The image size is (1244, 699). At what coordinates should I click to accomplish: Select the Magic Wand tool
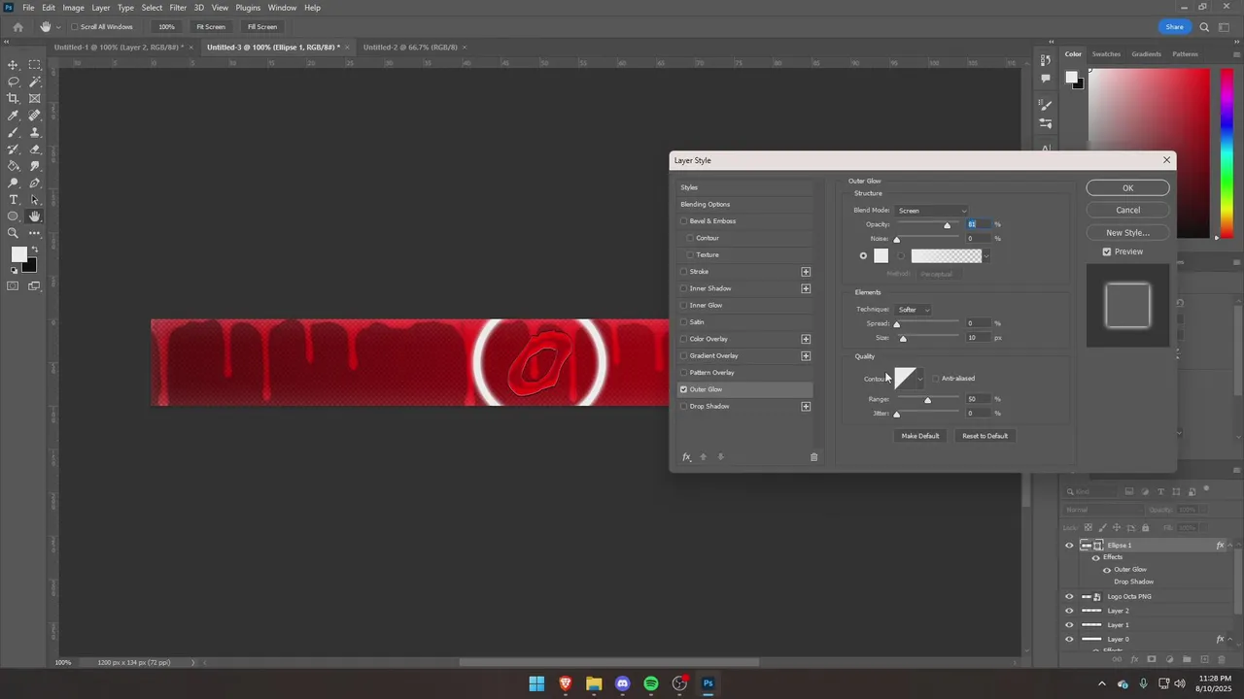click(x=35, y=82)
